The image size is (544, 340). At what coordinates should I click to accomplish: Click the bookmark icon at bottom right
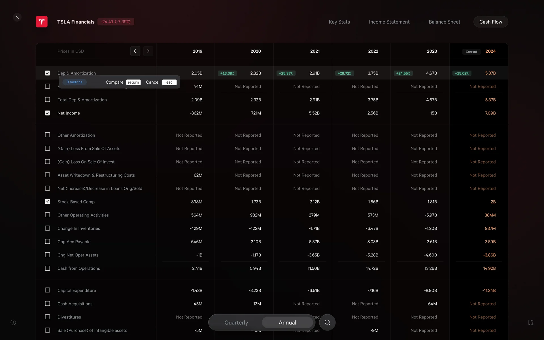coord(531,322)
